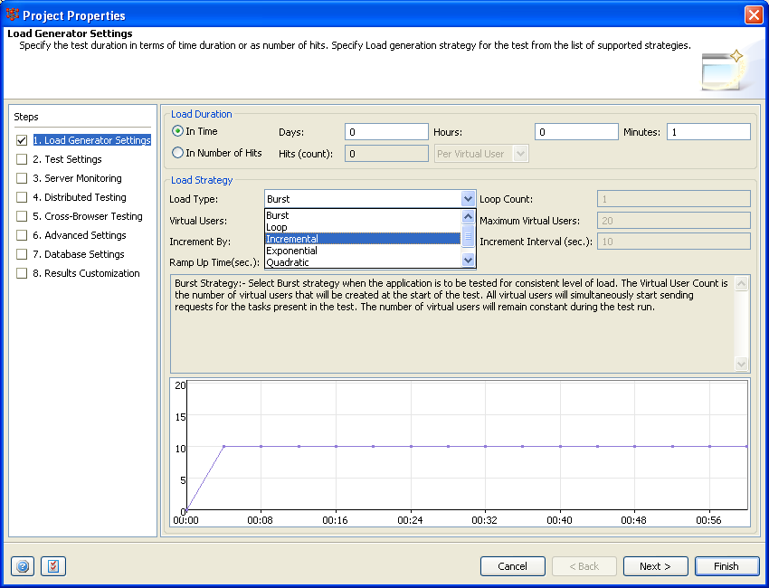Select the In Number of Hits radio button
This screenshot has height=588, width=769.
click(177, 153)
